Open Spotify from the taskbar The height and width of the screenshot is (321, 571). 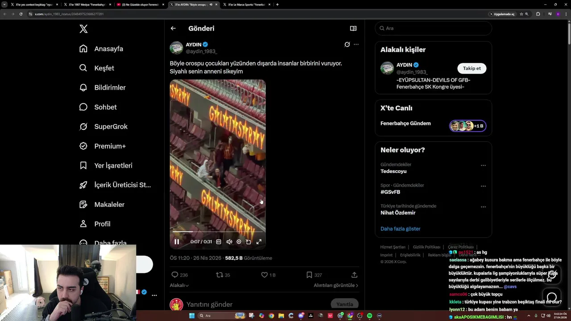369,316
